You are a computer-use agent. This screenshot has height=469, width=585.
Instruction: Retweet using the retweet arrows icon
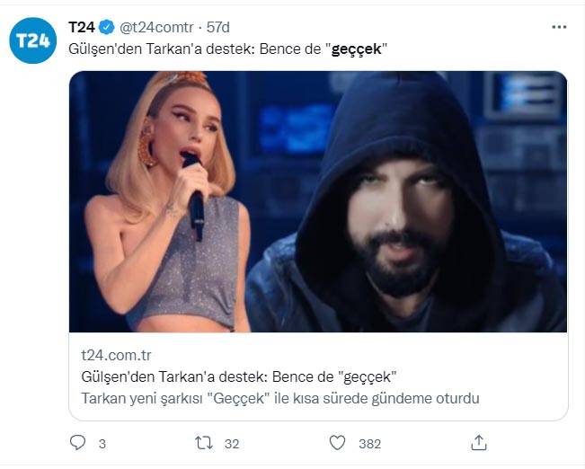click(x=204, y=442)
